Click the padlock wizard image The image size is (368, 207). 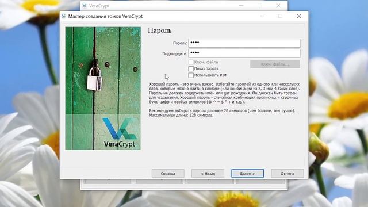(x=103, y=88)
